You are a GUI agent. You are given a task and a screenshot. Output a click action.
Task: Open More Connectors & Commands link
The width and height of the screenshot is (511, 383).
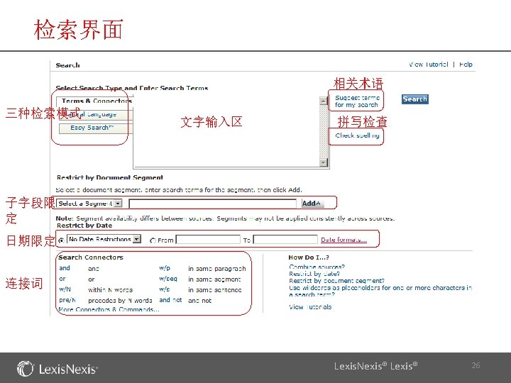(109, 309)
